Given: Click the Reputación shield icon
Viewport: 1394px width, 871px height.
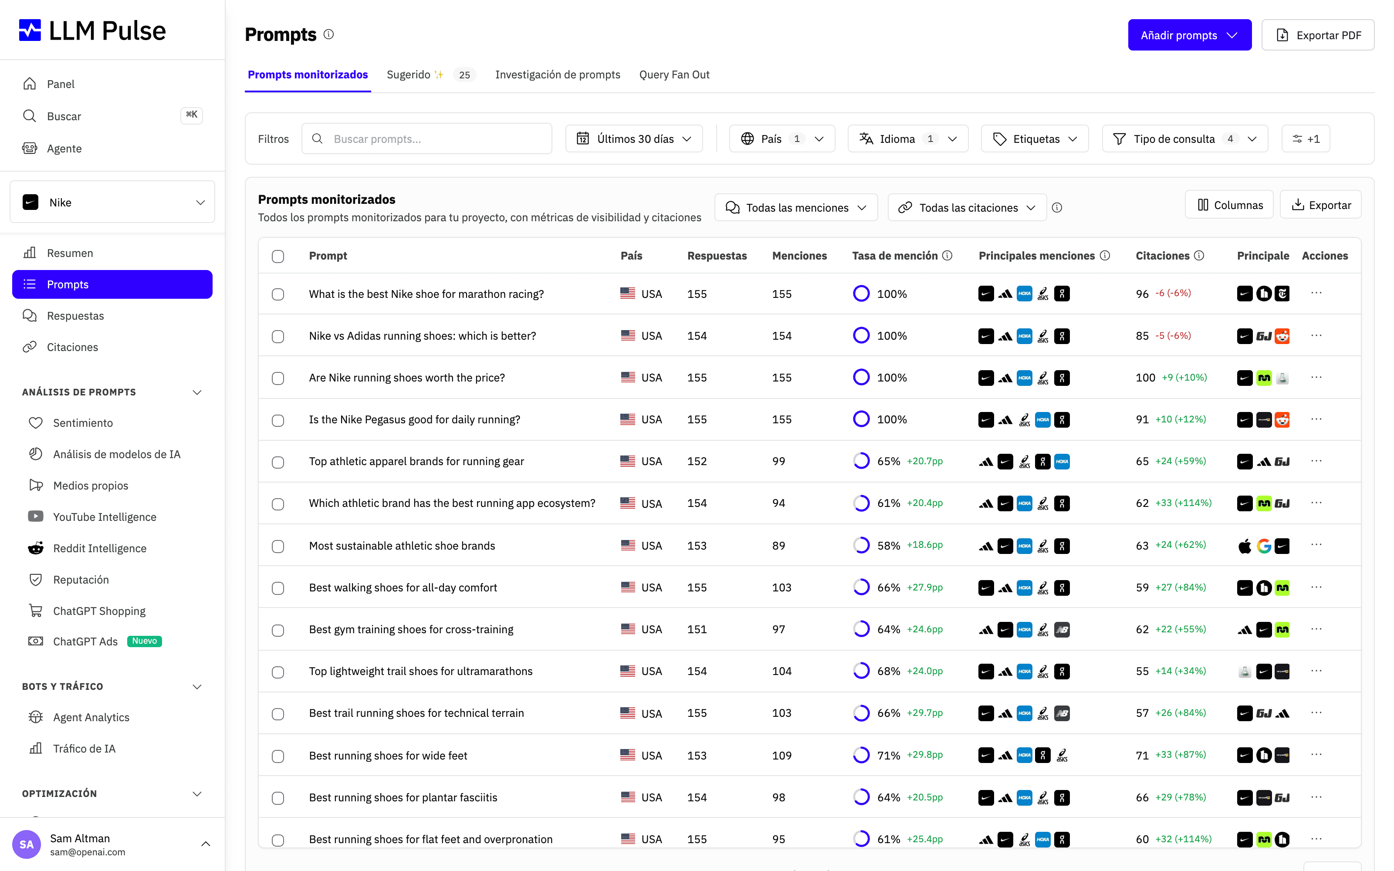Looking at the screenshot, I should pyautogui.click(x=36, y=580).
